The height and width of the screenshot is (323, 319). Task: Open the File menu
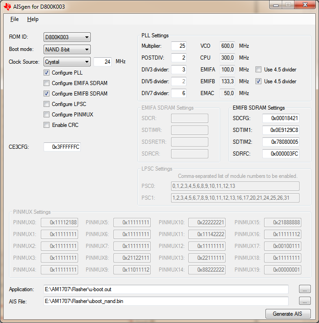(15, 19)
